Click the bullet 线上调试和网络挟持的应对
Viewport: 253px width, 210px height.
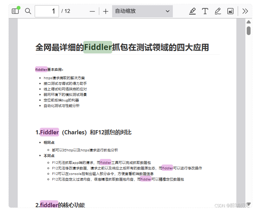65,89
